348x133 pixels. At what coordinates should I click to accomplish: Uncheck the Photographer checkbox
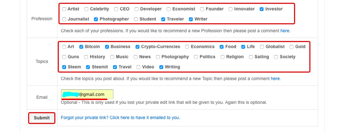pos(96,19)
